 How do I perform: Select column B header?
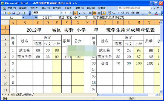pos(25,23)
